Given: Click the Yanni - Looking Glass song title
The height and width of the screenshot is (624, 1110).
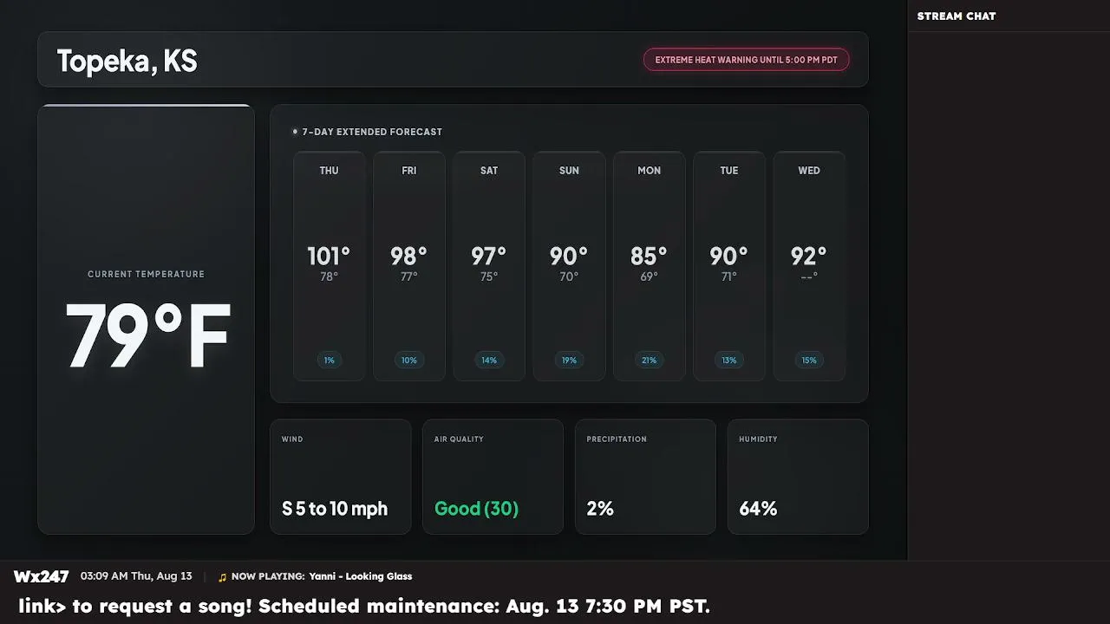Looking at the screenshot, I should pyautogui.click(x=361, y=576).
